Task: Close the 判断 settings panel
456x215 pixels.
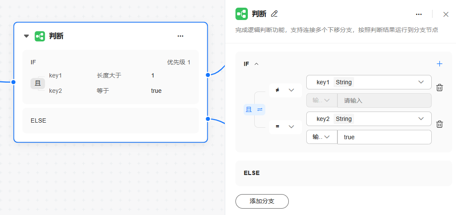Action: [446, 14]
